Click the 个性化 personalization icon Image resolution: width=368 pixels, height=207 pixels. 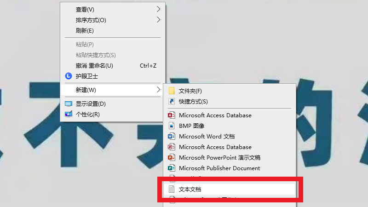[x=69, y=114]
